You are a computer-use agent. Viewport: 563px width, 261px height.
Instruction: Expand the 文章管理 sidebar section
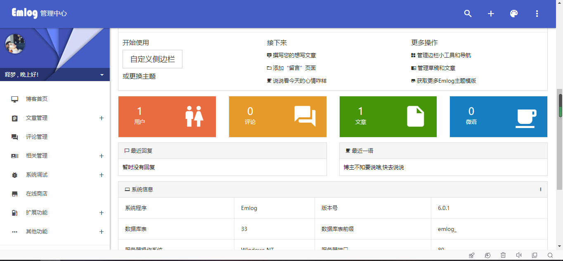[101, 118]
